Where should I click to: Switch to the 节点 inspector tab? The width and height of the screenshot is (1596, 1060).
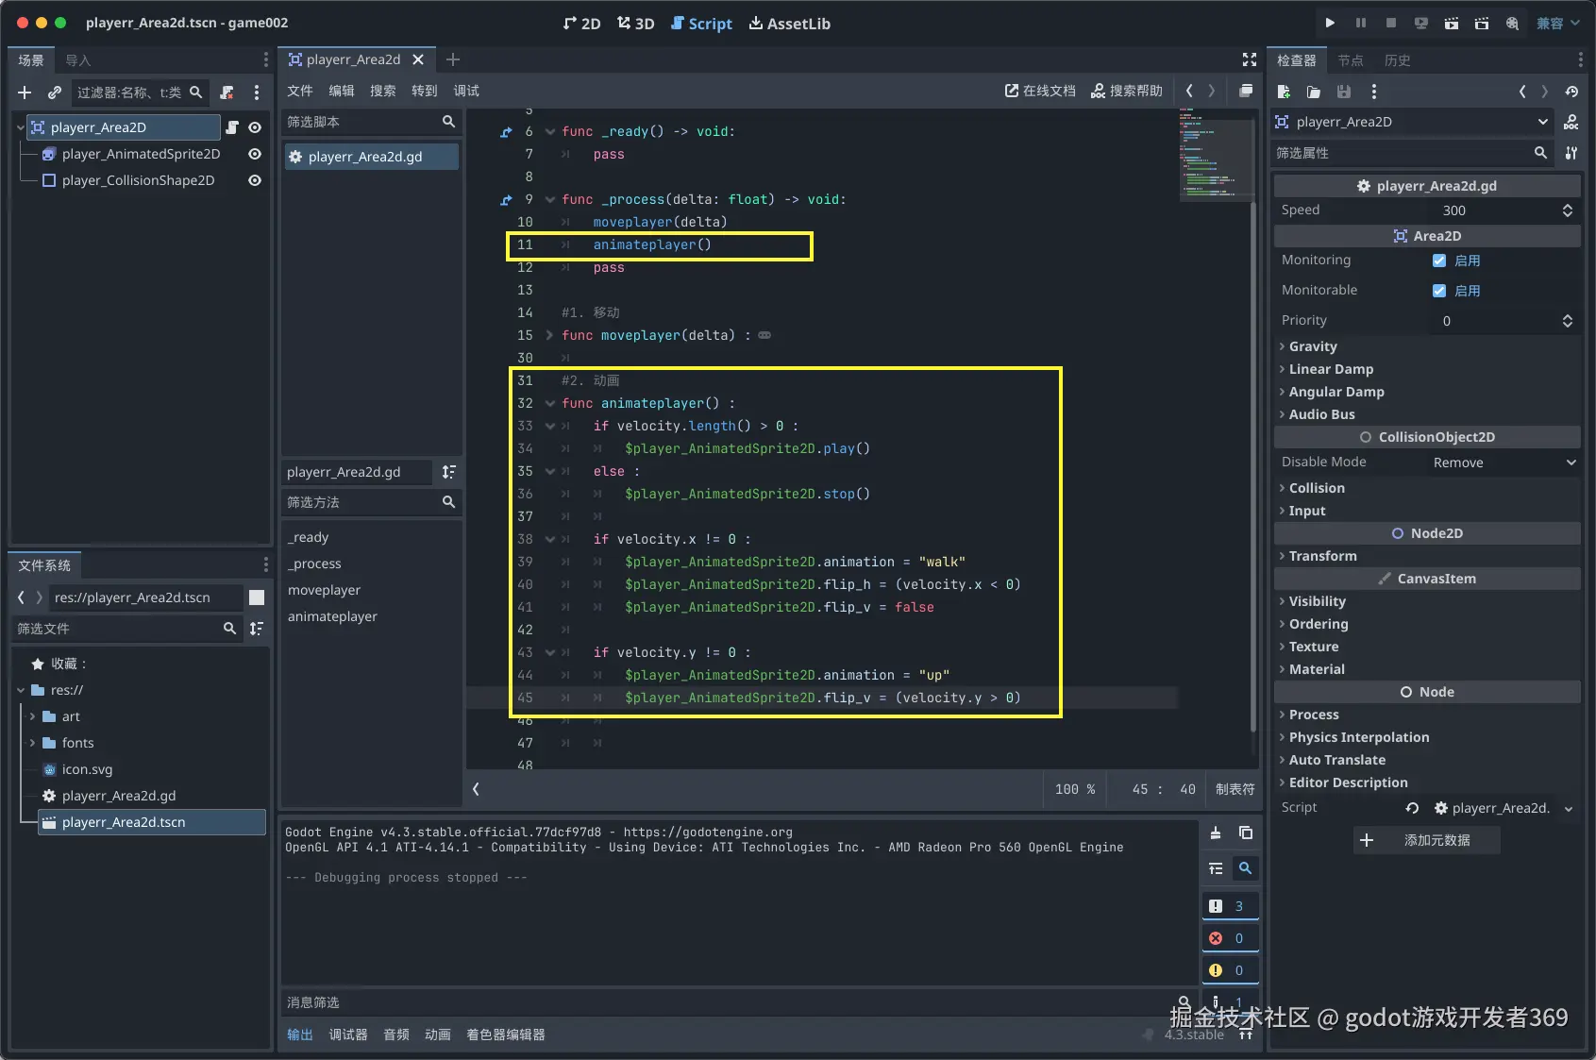pos(1351,60)
